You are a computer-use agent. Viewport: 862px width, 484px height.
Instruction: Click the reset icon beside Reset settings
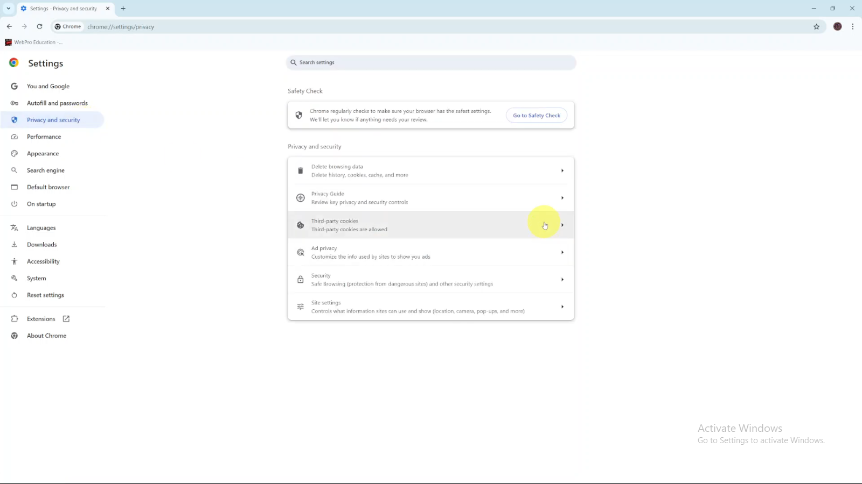click(15, 295)
